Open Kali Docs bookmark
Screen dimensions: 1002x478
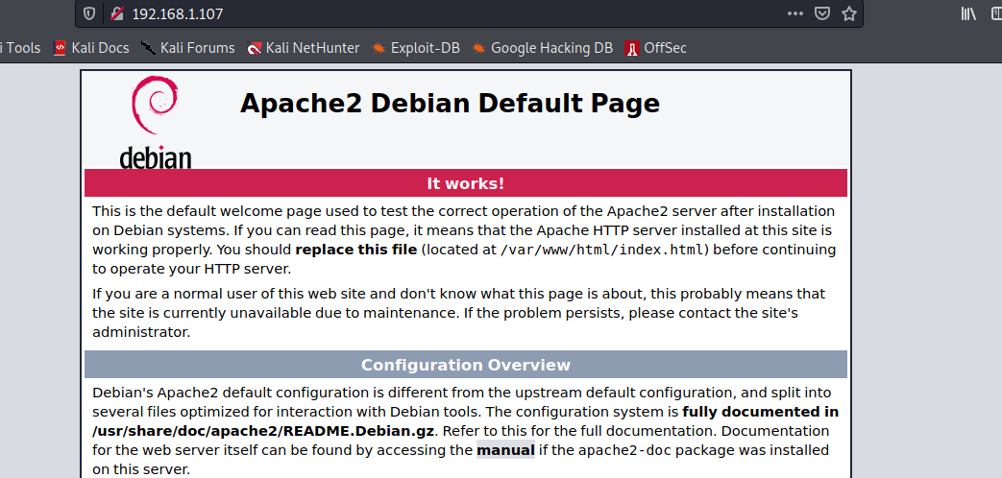(91, 48)
